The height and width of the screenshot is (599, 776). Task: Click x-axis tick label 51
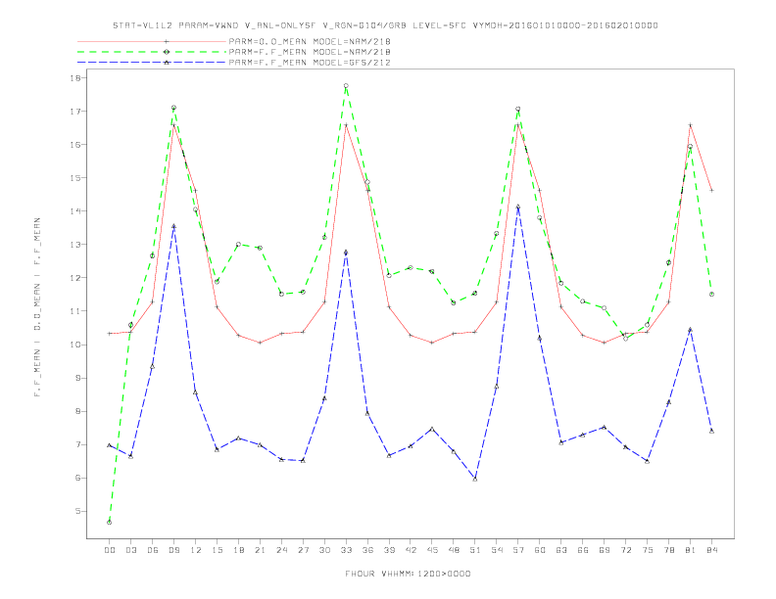click(475, 550)
